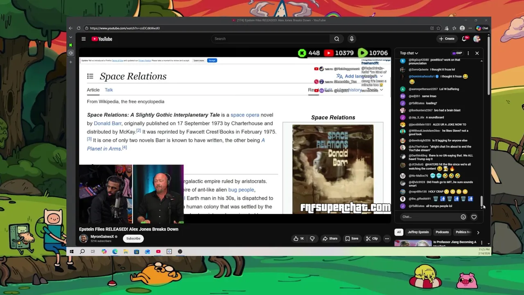Open the A Planet in Arms link
Image resolution: width=524 pixels, height=295 pixels.
(176, 144)
